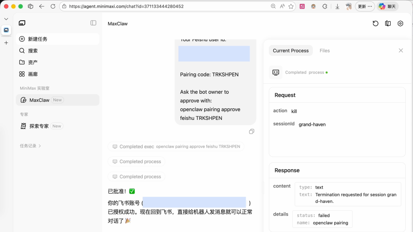Open the docs book icon in header
Image resolution: width=413 pixels, height=232 pixels.
click(x=388, y=23)
